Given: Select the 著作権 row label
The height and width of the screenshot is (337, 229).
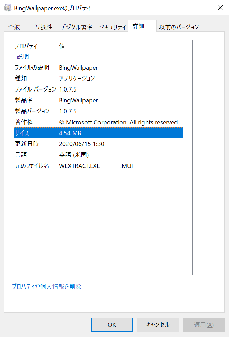Looking at the screenshot, I should (x=24, y=122).
